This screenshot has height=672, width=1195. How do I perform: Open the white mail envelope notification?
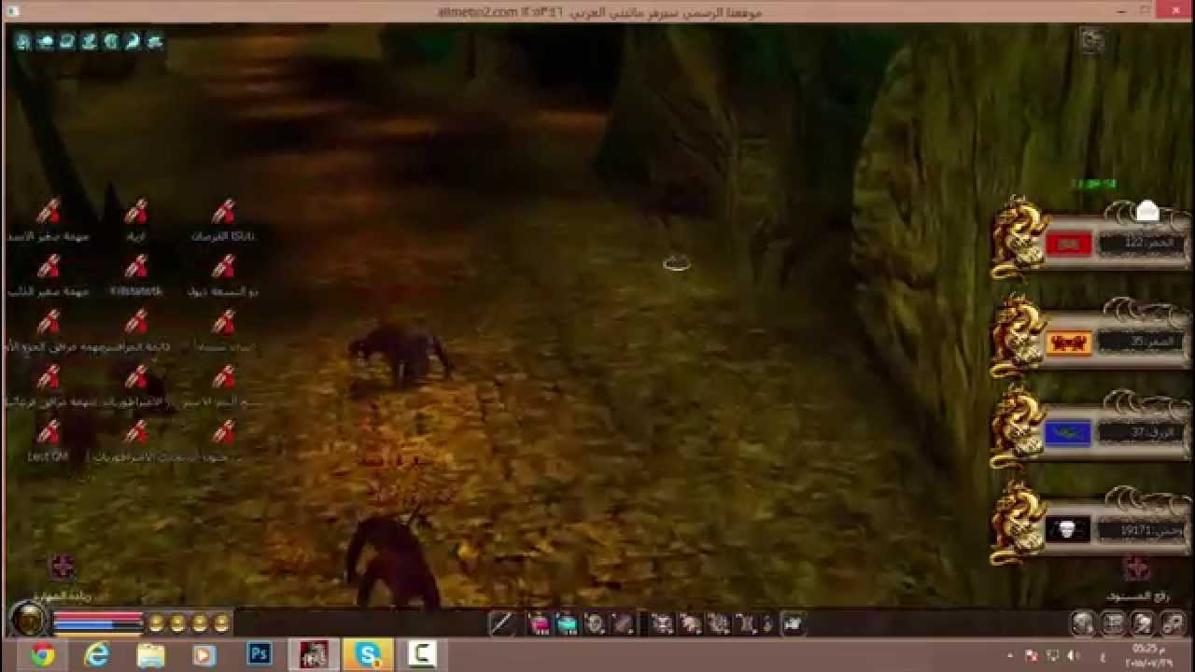coord(1147,212)
